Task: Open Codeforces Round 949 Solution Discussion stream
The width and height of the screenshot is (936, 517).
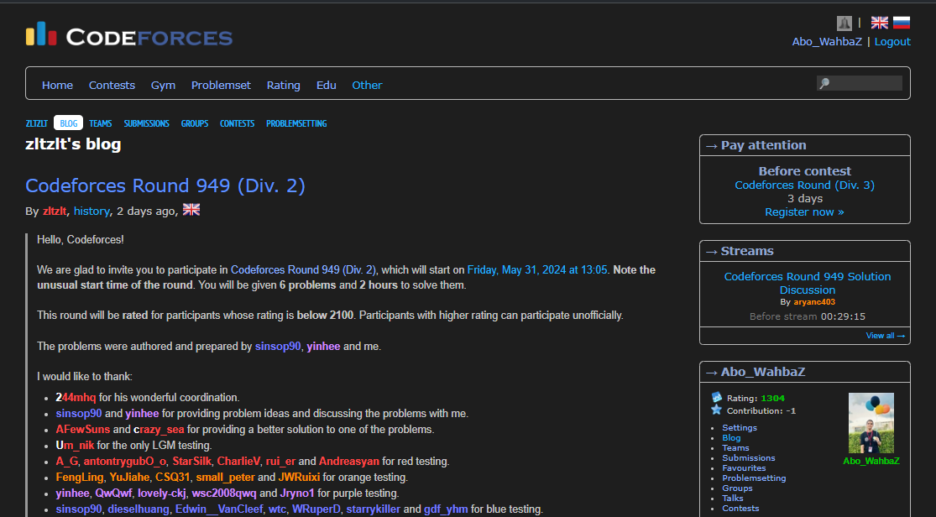Action: click(x=807, y=283)
